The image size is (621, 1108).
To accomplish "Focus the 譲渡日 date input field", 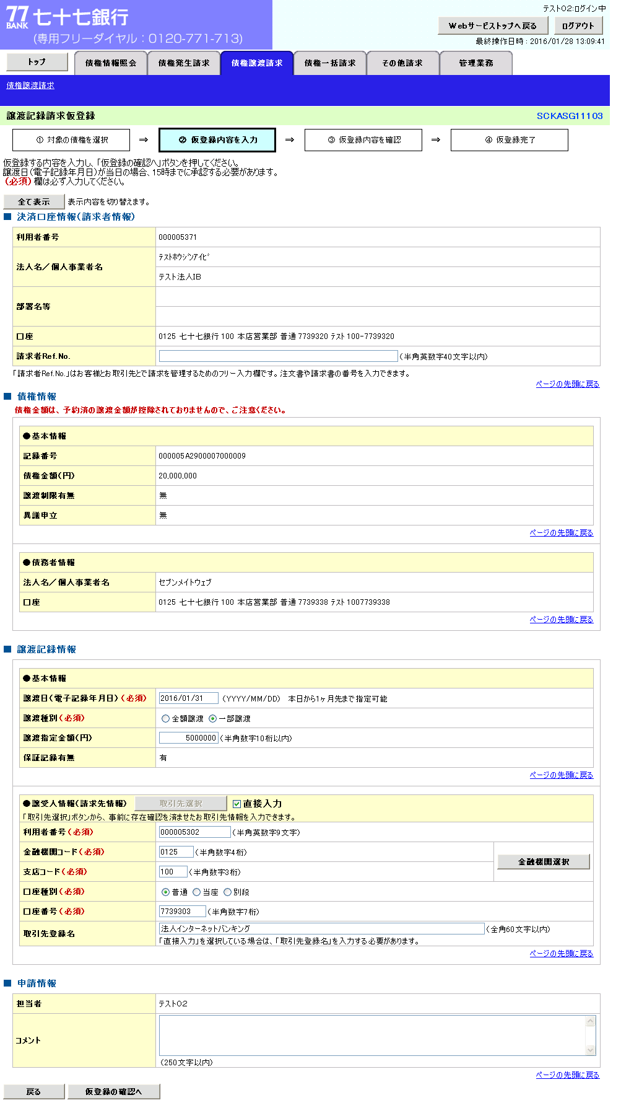I will coord(189,698).
